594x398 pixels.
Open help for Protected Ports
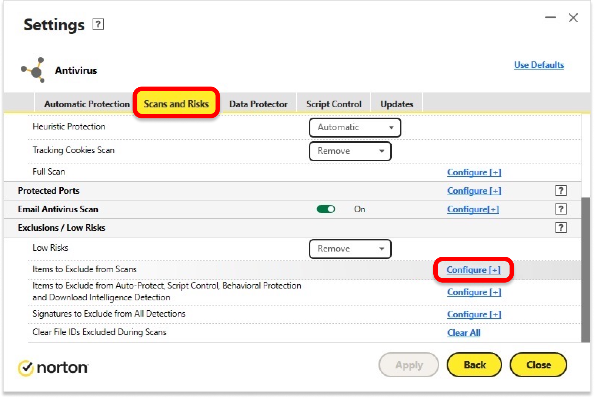pos(561,190)
